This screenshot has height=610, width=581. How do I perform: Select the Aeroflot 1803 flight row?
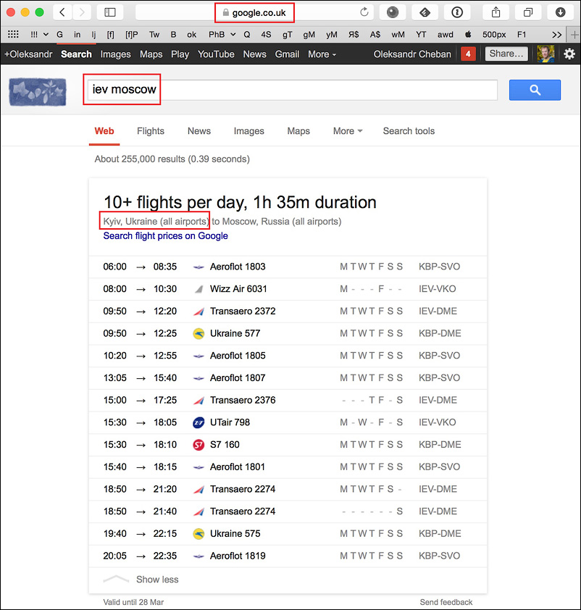coord(288,267)
